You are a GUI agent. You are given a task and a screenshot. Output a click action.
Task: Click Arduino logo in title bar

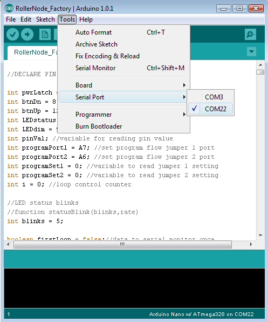(9, 9)
